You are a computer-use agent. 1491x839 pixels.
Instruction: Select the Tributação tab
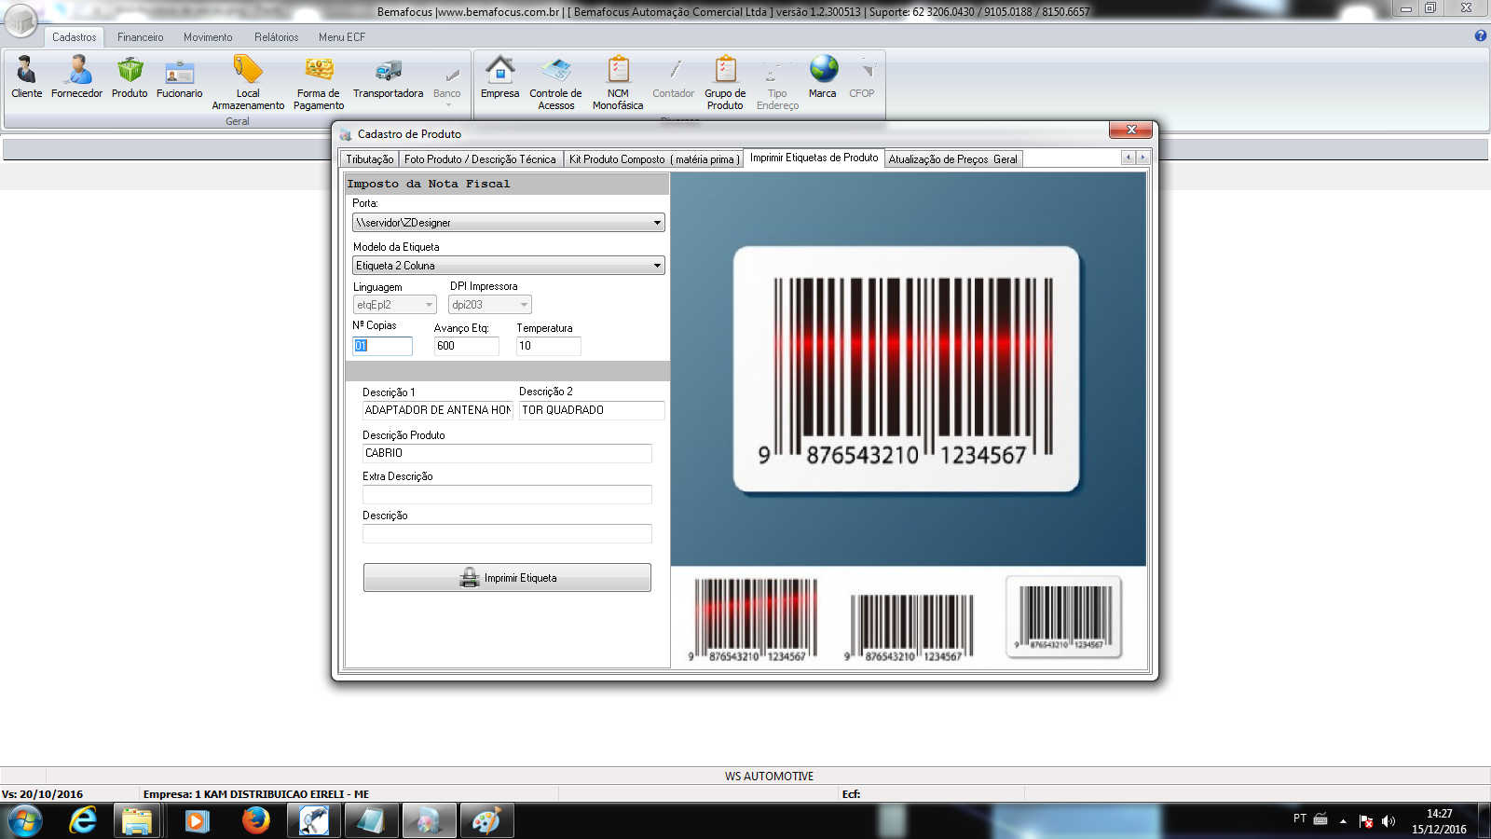tap(370, 159)
